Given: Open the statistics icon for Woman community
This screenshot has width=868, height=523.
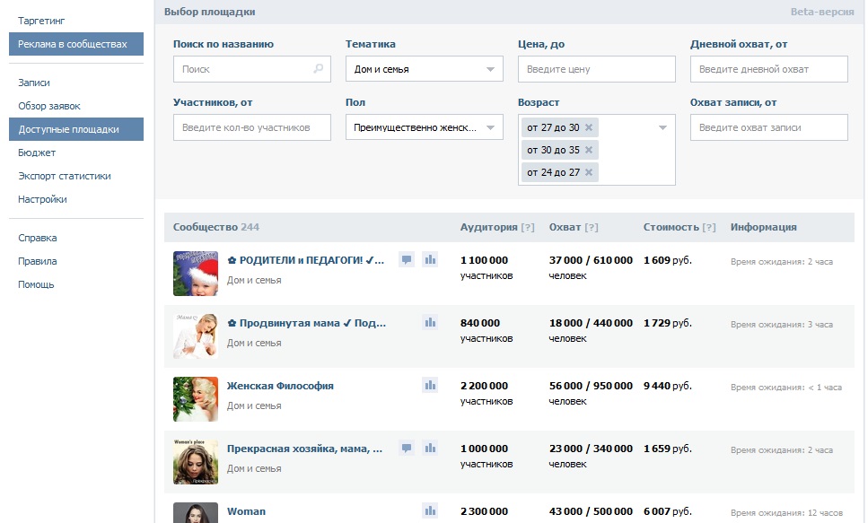Looking at the screenshot, I should point(430,510).
